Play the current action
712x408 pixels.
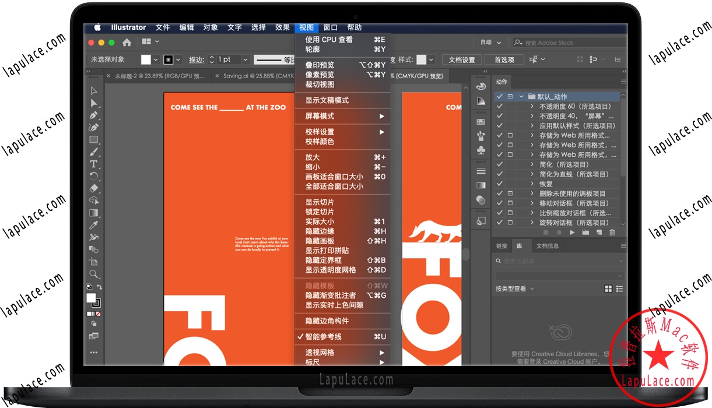tap(572, 233)
